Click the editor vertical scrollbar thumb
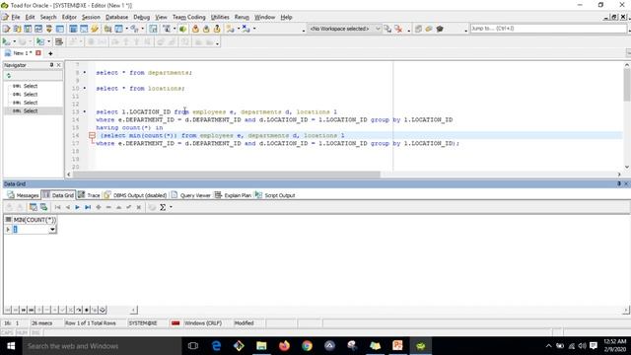 click(x=627, y=84)
